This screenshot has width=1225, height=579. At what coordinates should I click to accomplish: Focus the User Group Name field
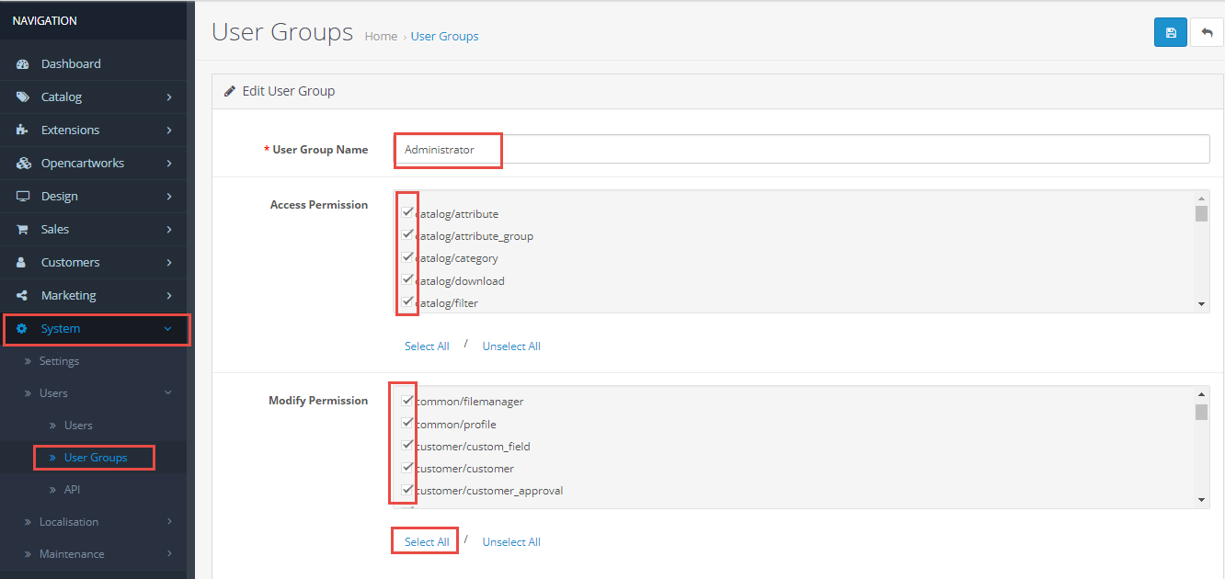coord(802,149)
